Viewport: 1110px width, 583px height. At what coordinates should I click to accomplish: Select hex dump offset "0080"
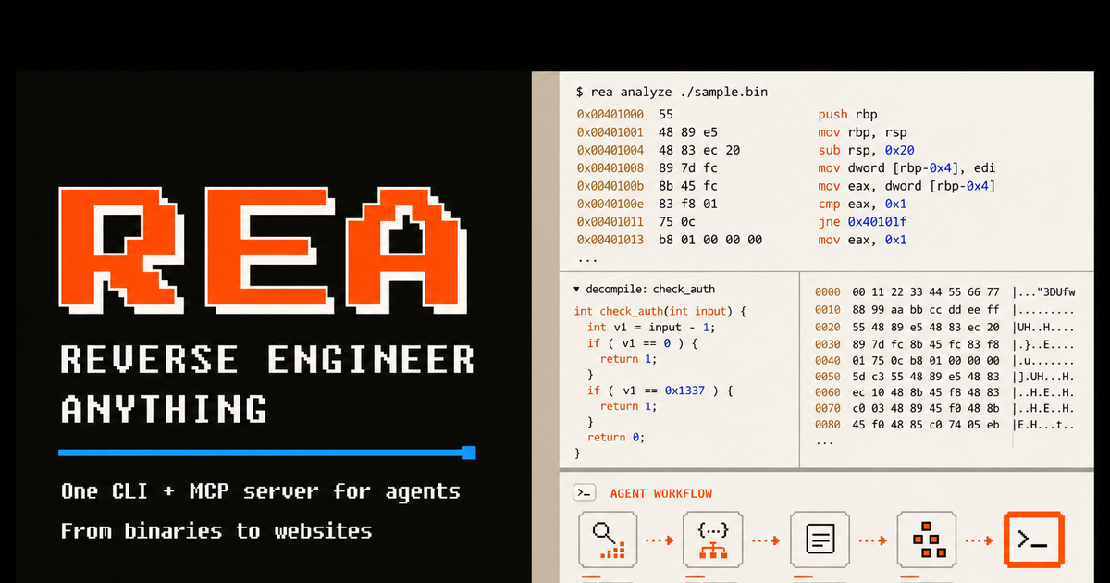(828, 426)
